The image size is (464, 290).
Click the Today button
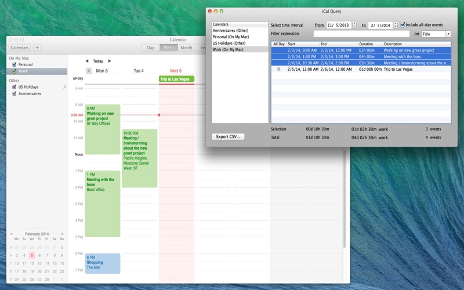98,61
